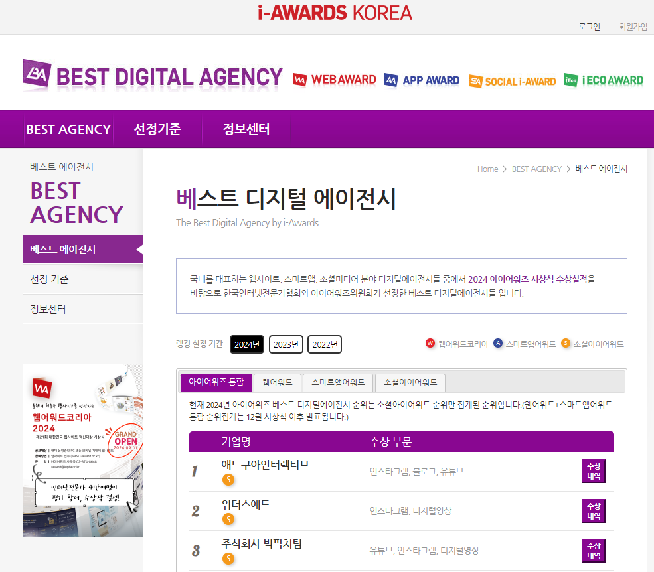Click the S badge under 위더스애드

click(x=228, y=520)
